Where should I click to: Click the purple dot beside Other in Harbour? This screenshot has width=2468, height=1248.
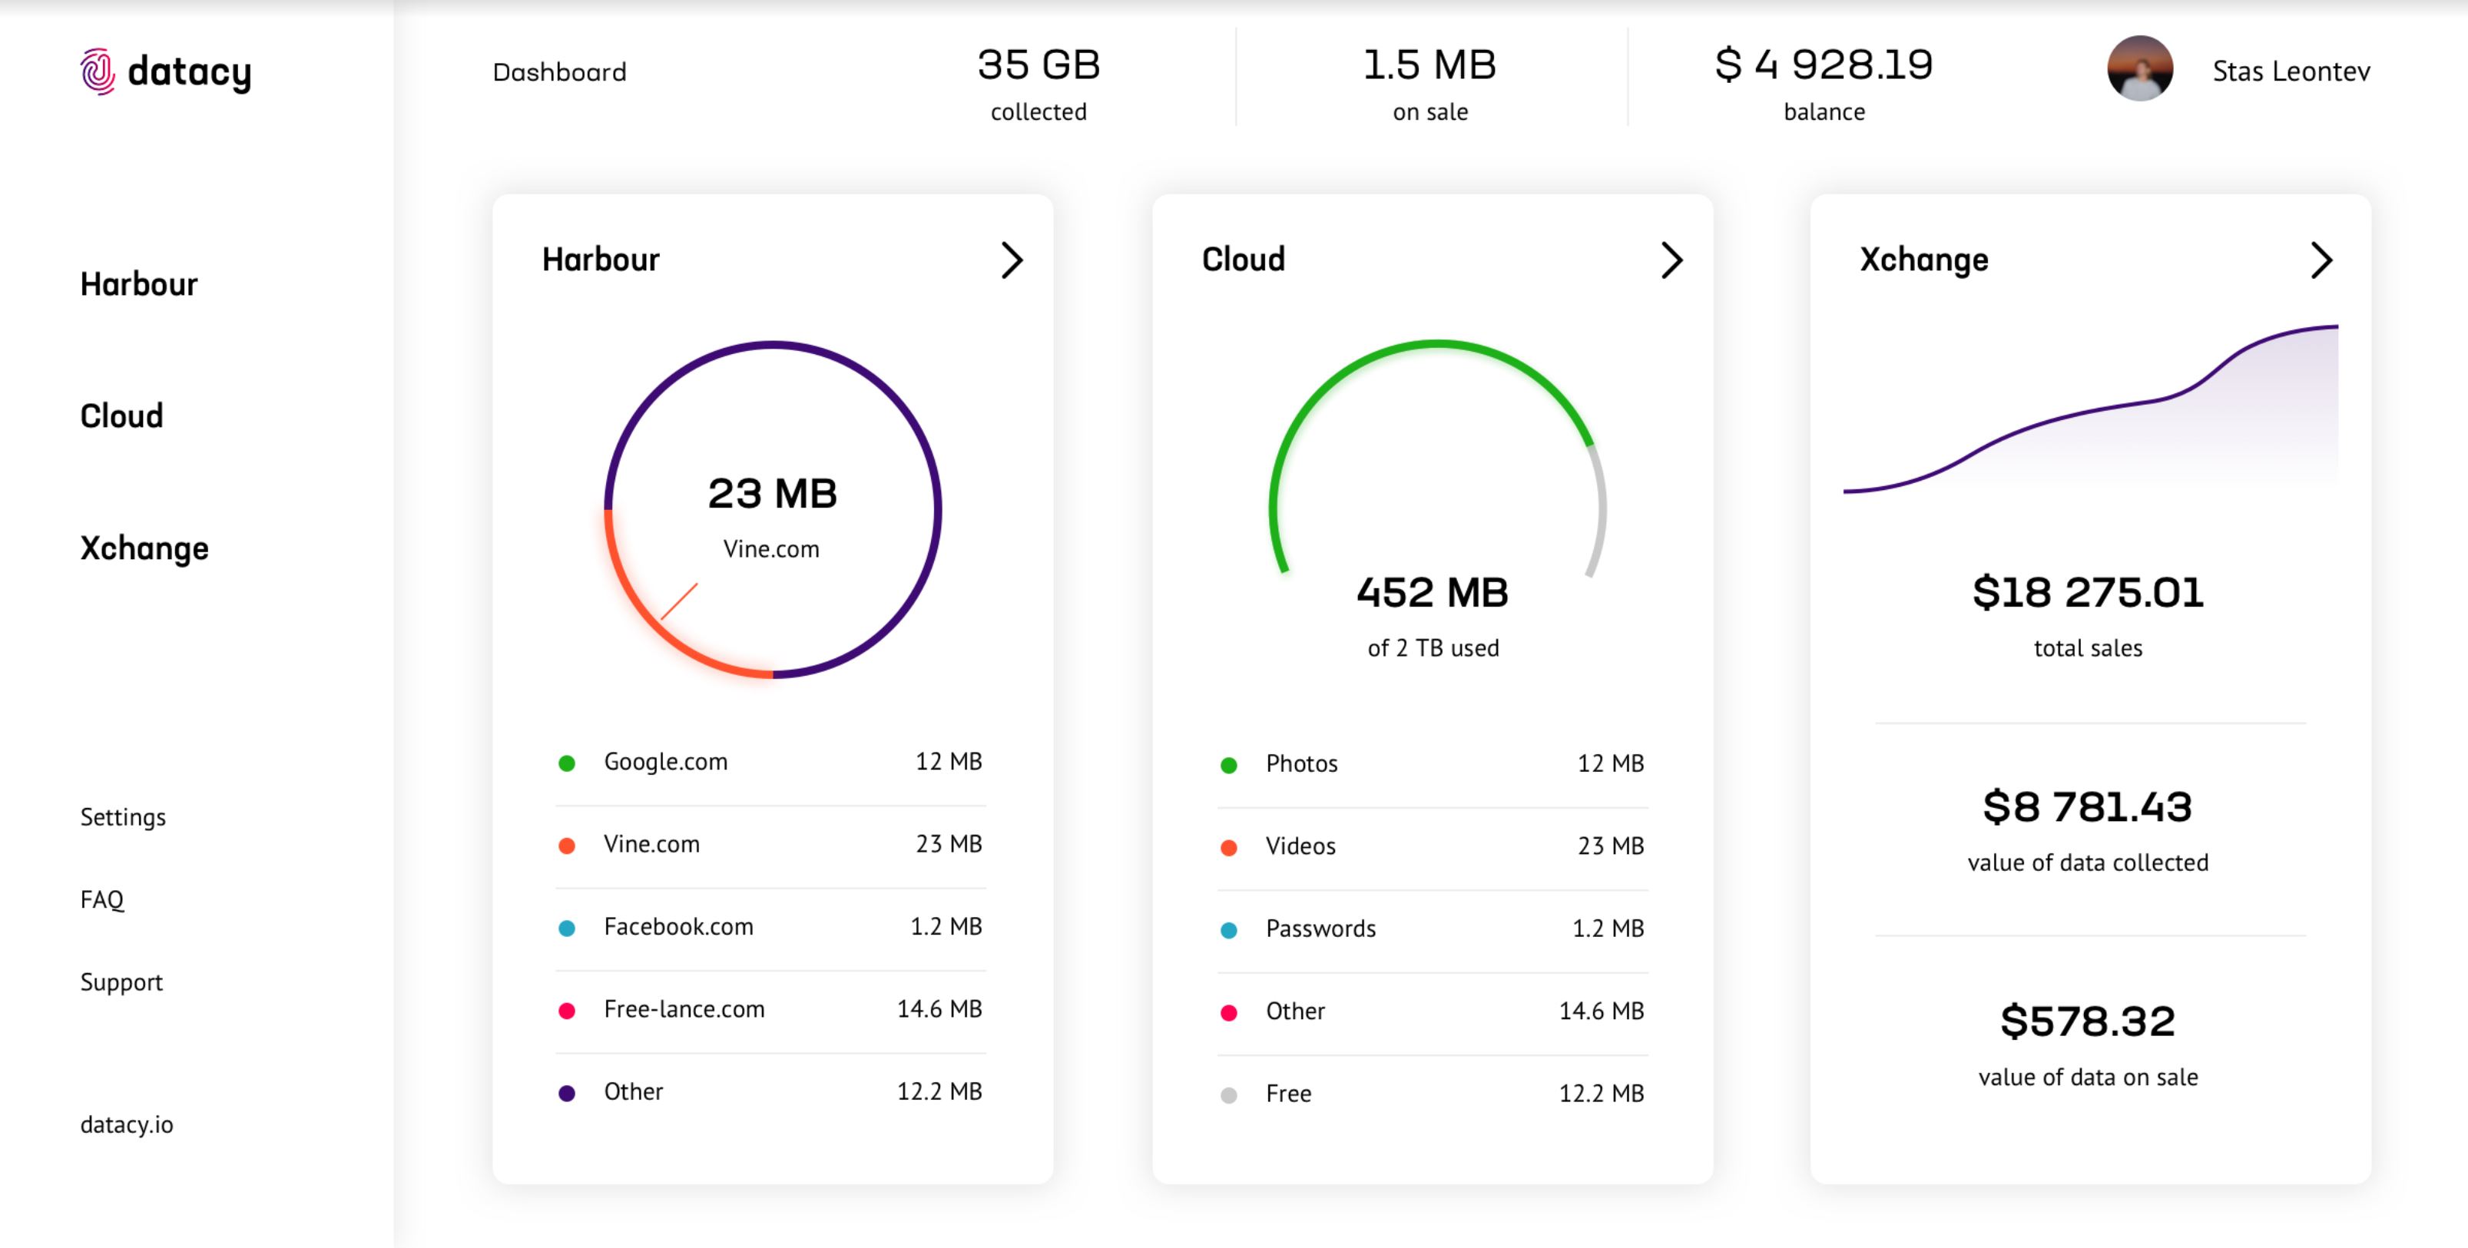[x=567, y=1093]
